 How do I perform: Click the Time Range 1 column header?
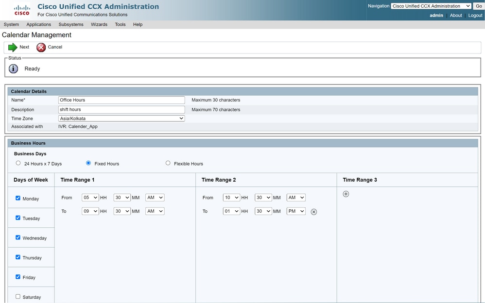tap(77, 180)
